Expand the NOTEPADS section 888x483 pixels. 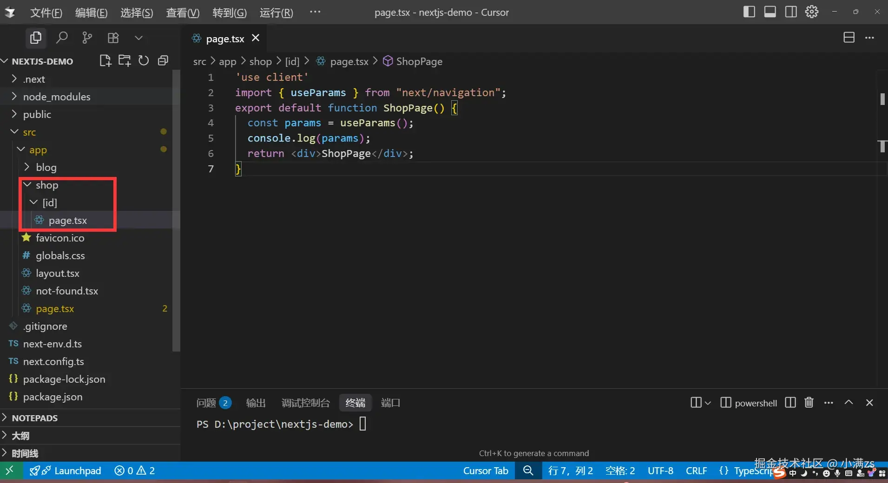pos(35,418)
